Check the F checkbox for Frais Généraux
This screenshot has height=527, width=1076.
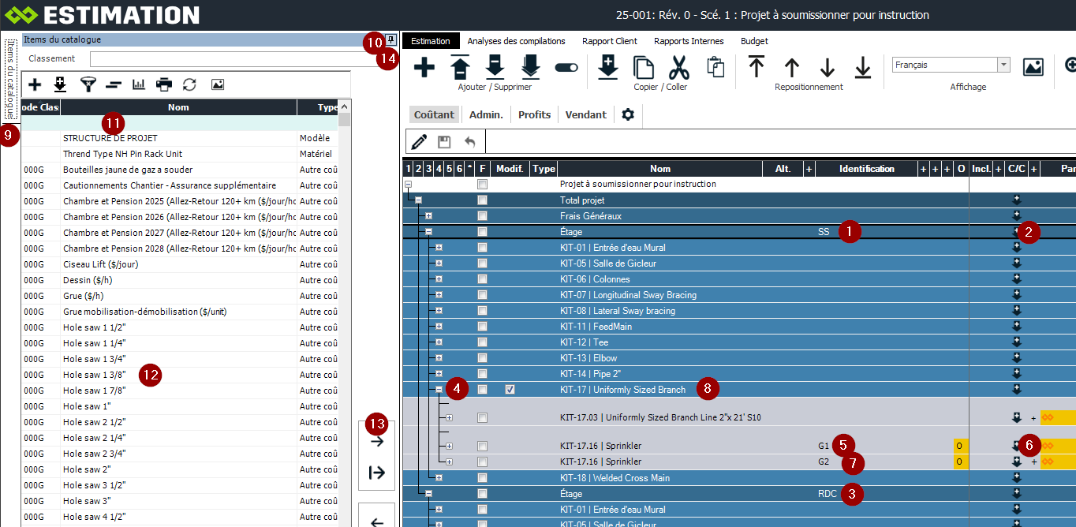pyautogui.click(x=482, y=216)
